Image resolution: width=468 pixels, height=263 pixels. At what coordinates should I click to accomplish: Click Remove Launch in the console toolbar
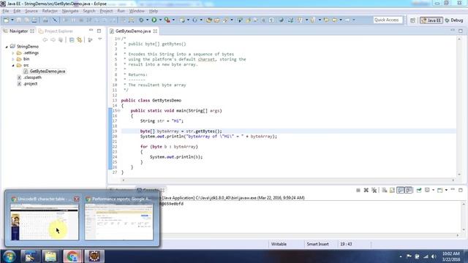366,190
